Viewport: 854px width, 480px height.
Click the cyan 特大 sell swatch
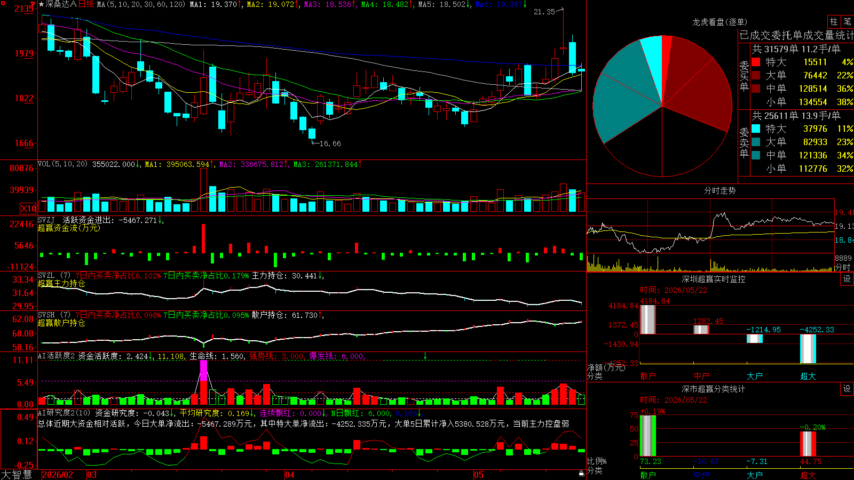pos(756,129)
